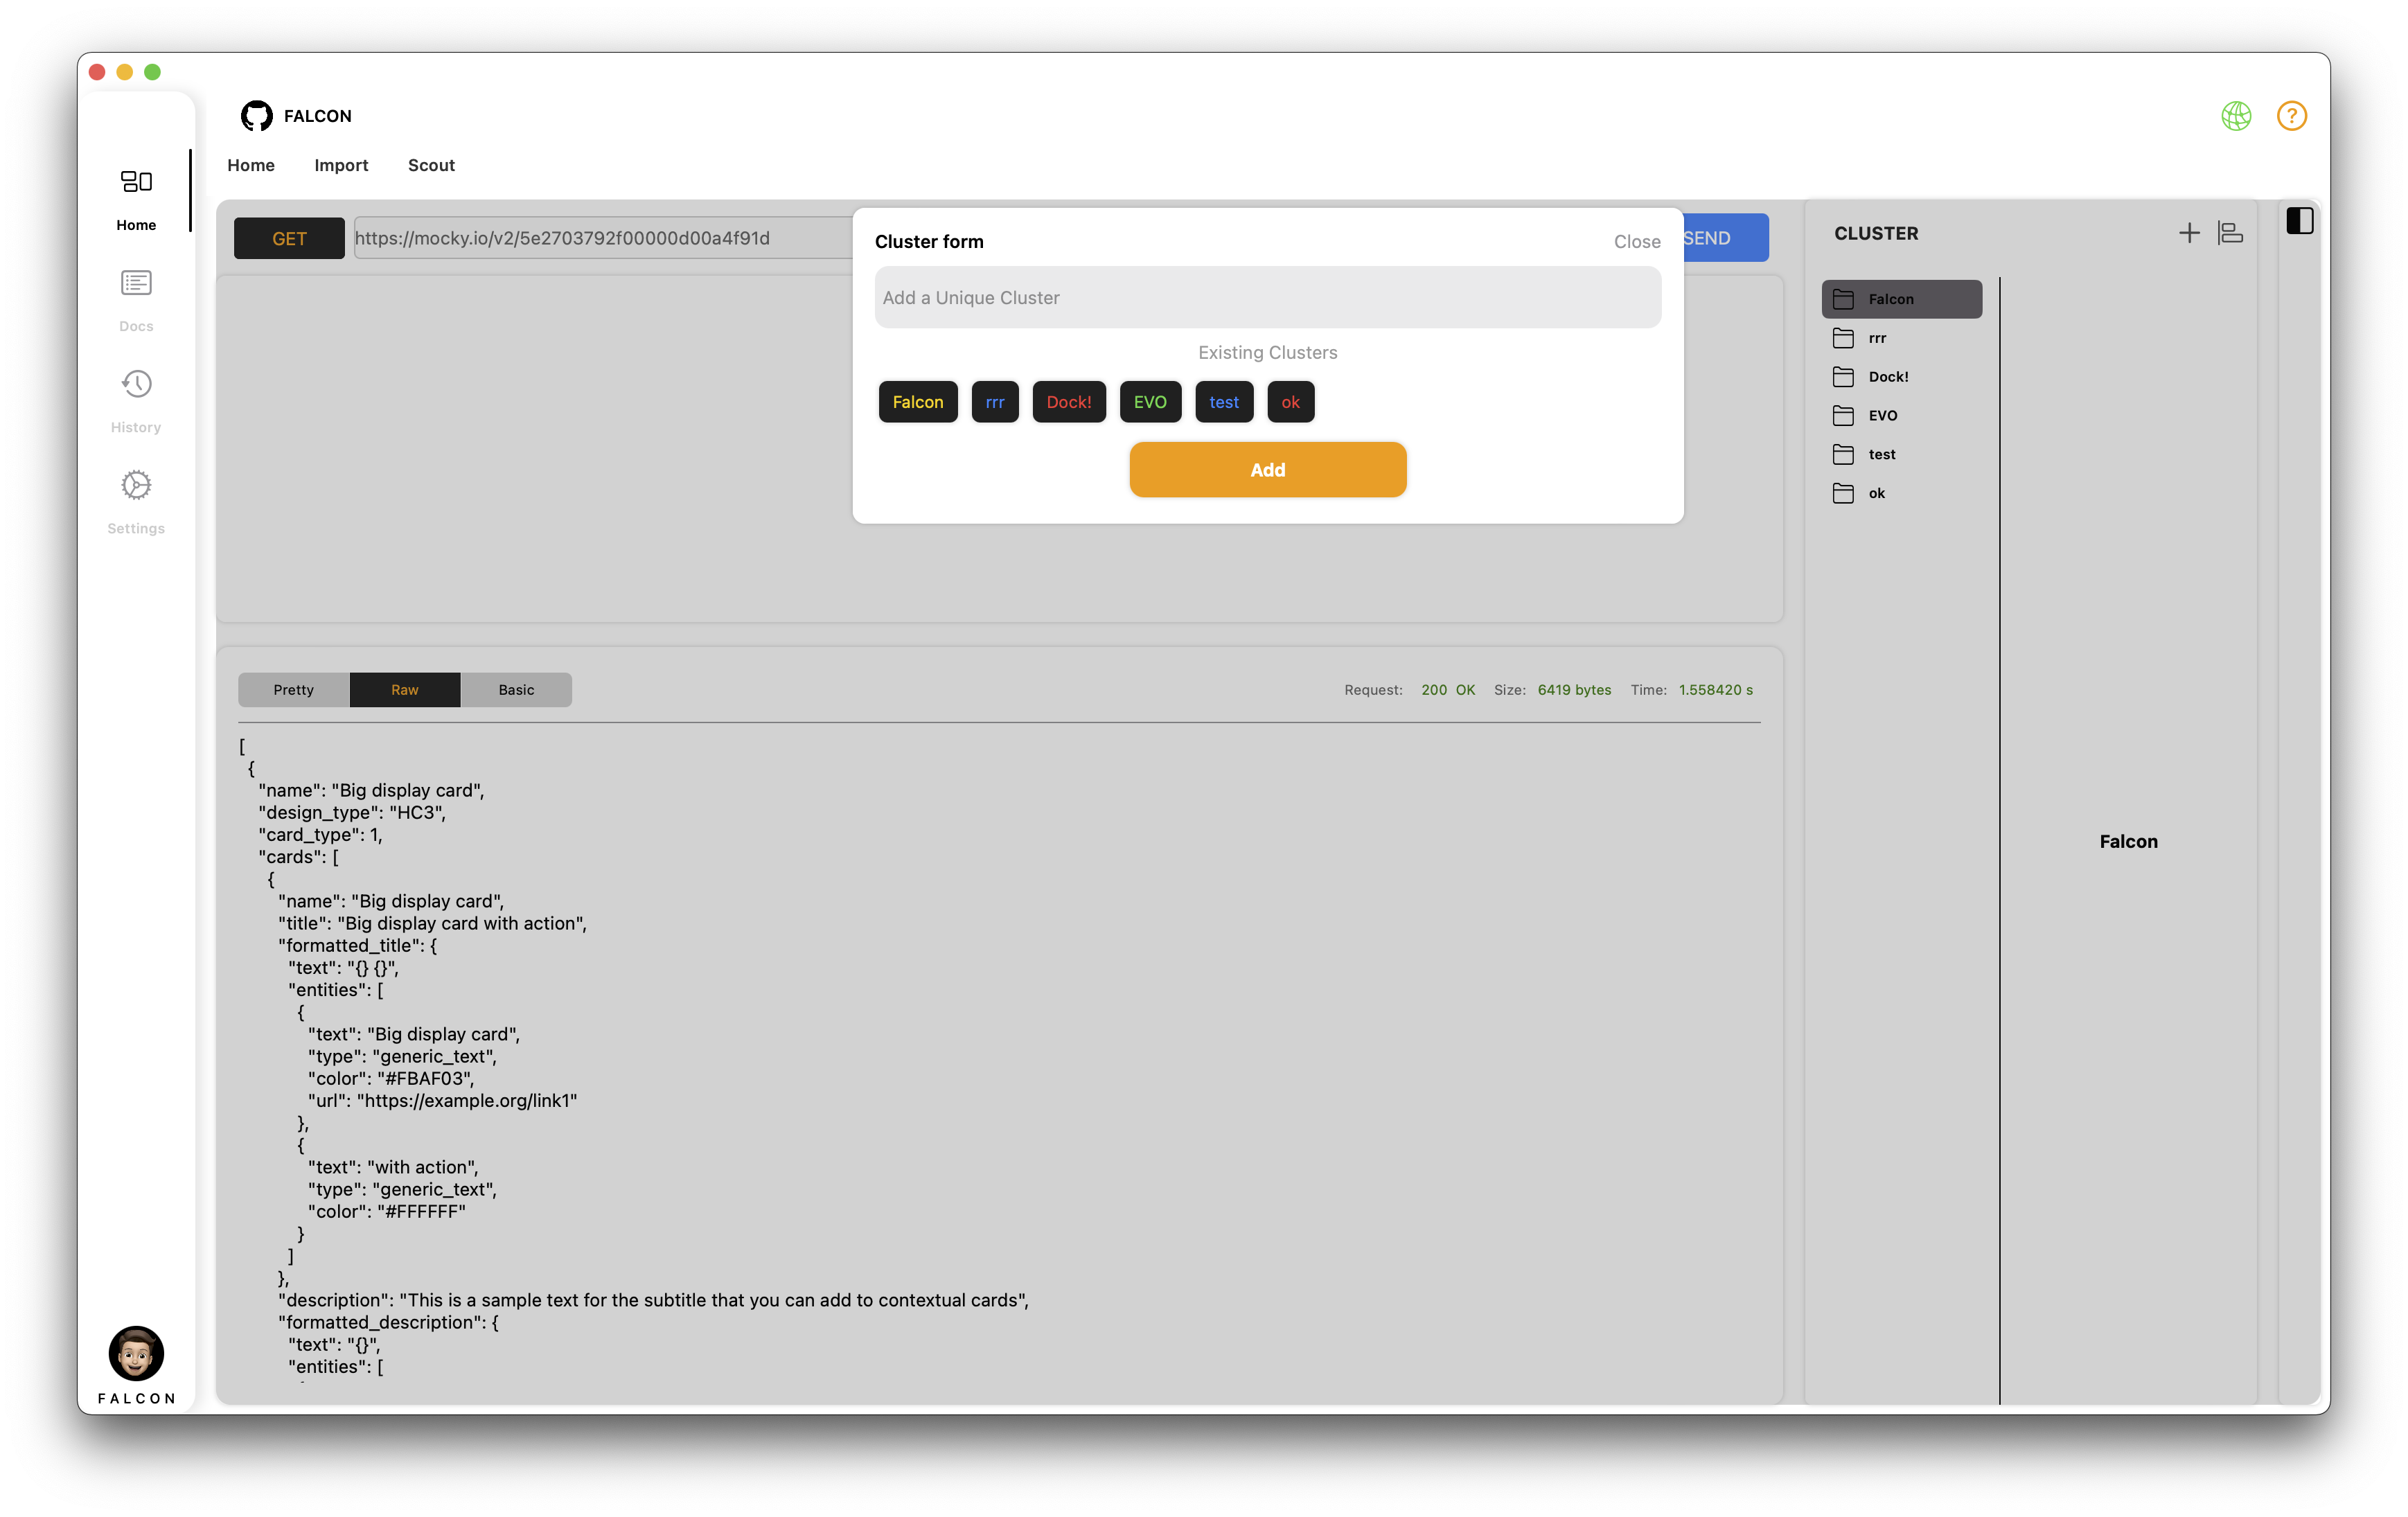Open the Scout tab
The image size is (2408, 1517).
tap(431, 165)
